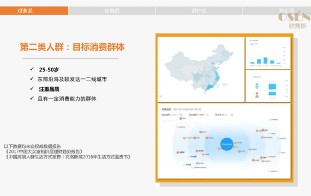Click the bullet text 25-50岁
This screenshot has height=196, width=311.
click(x=49, y=70)
